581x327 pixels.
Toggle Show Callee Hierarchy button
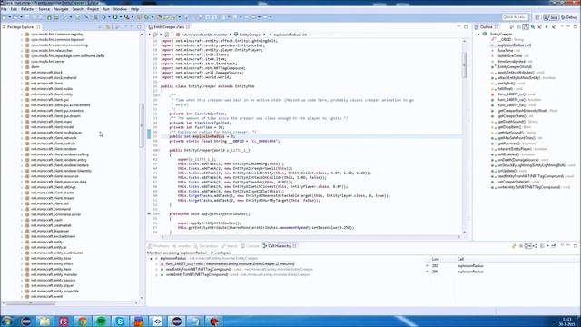coord(535,246)
